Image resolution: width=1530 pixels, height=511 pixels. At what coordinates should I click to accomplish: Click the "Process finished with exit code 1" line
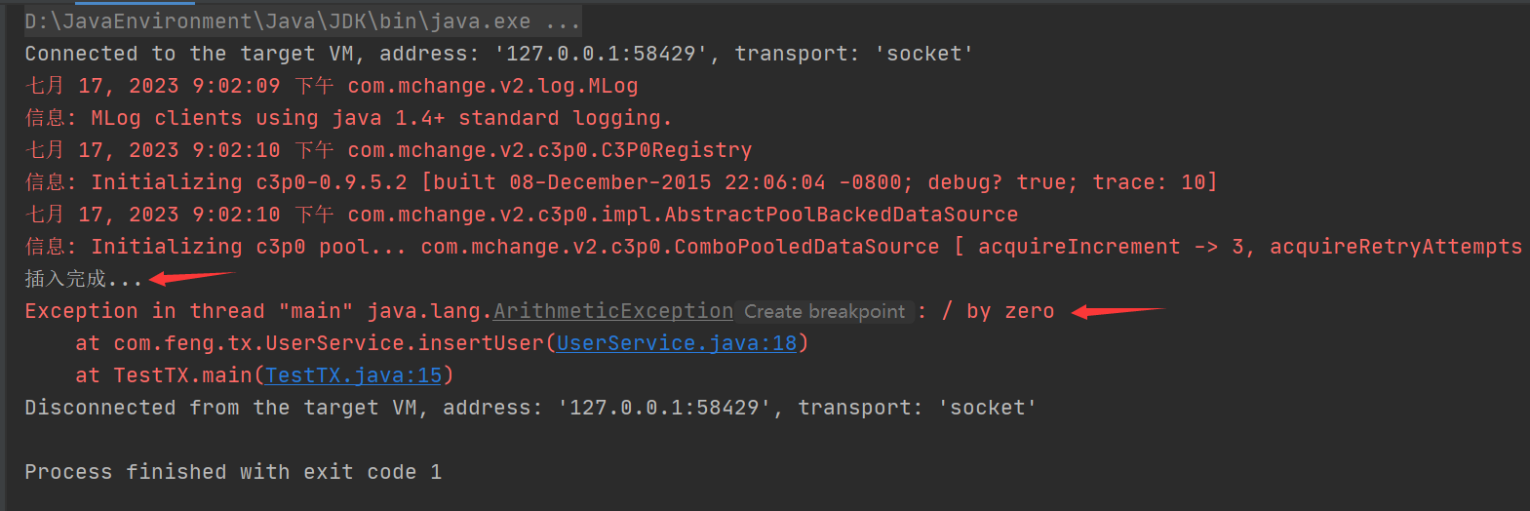point(233,472)
